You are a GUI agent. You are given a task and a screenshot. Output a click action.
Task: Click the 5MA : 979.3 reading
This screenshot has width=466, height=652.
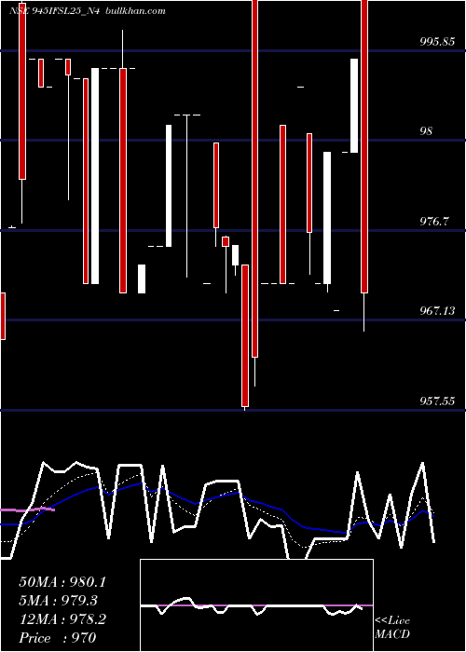pos(58,601)
